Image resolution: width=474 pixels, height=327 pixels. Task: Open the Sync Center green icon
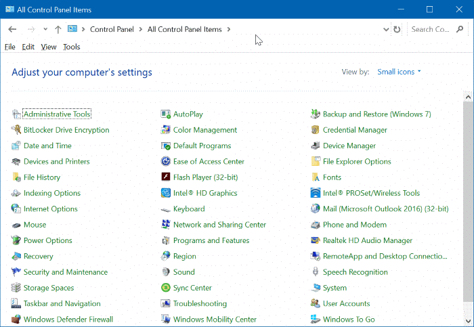click(x=166, y=288)
